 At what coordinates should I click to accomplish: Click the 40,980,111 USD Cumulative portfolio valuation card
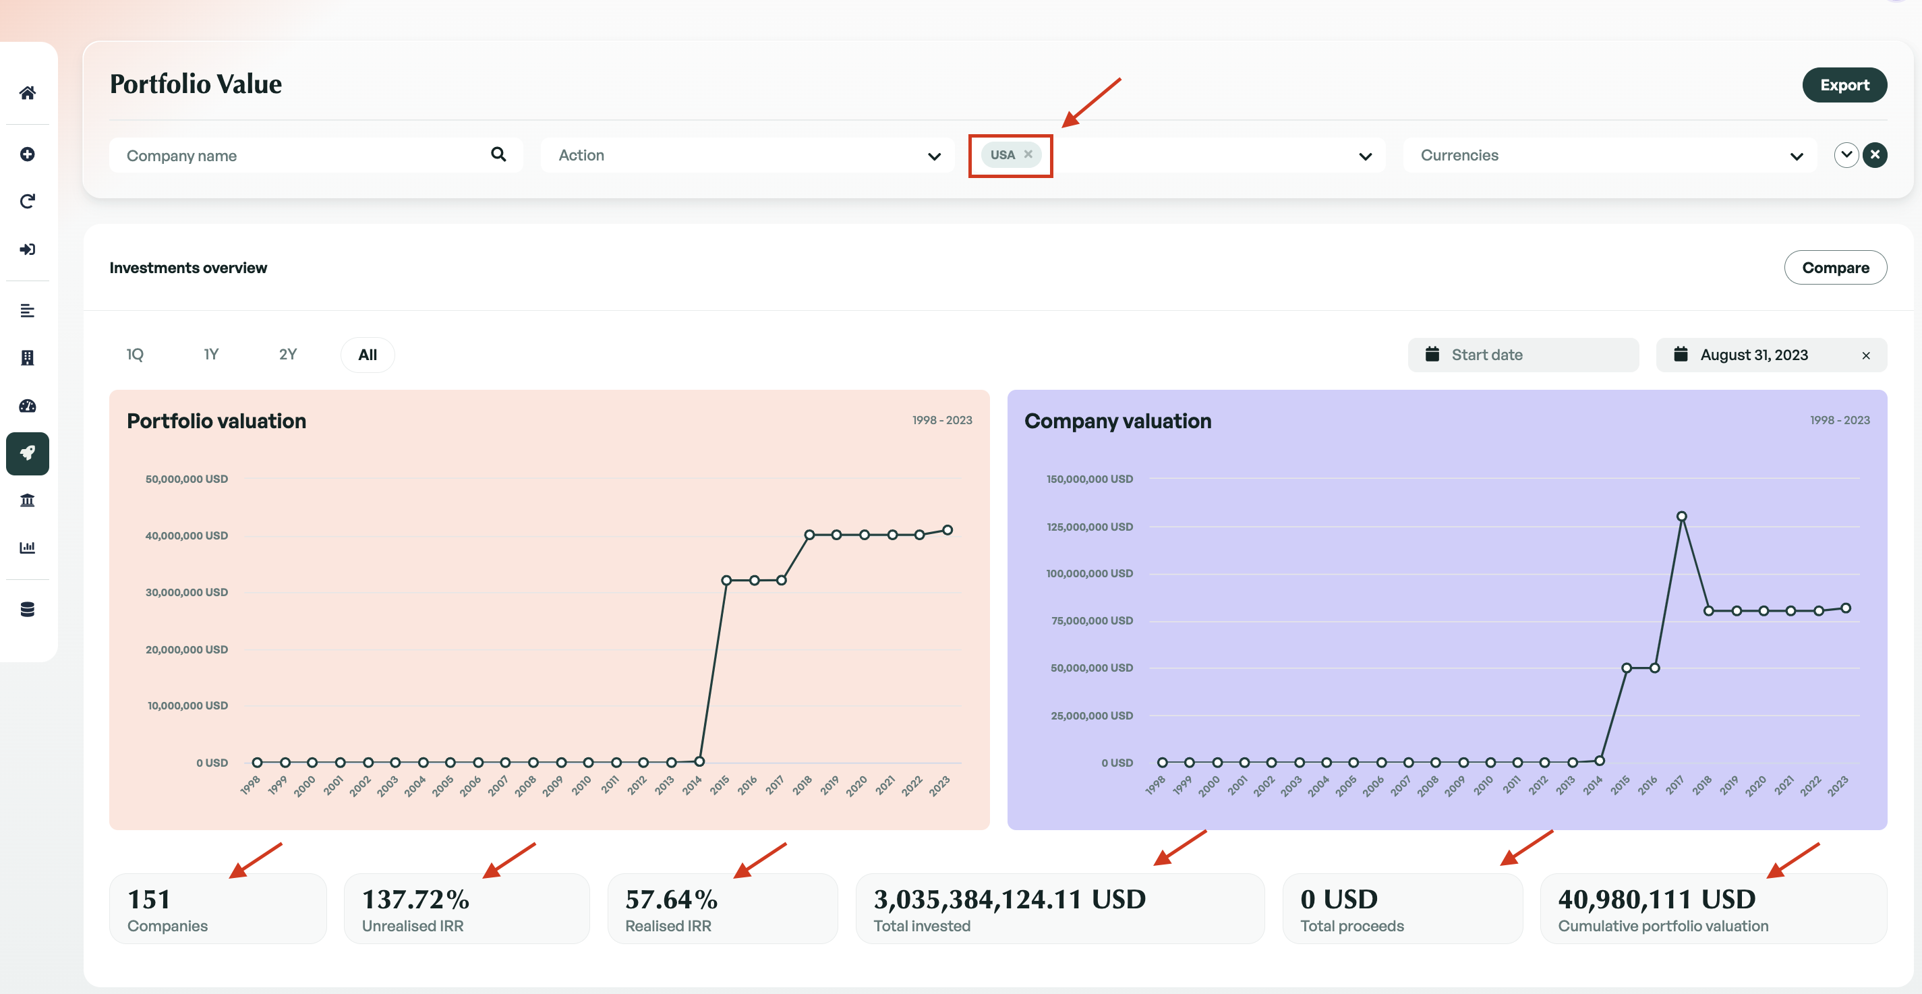tap(1714, 909)
